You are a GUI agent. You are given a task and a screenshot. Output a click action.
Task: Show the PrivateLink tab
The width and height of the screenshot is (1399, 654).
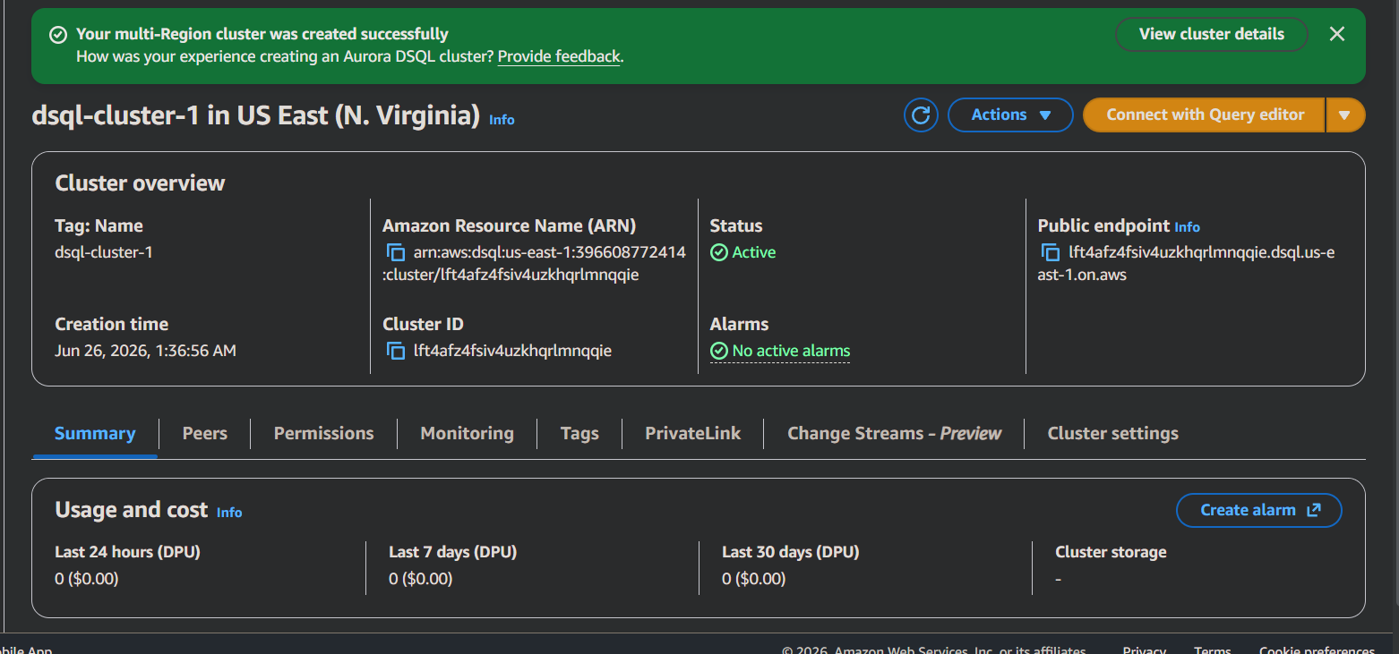pyautogui.click(x=692, y=434)
